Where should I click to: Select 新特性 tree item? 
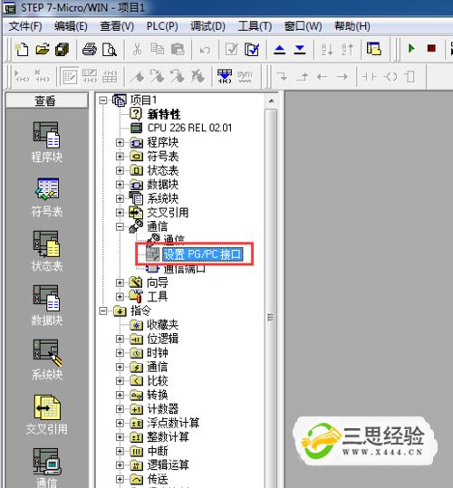[164, 114]
